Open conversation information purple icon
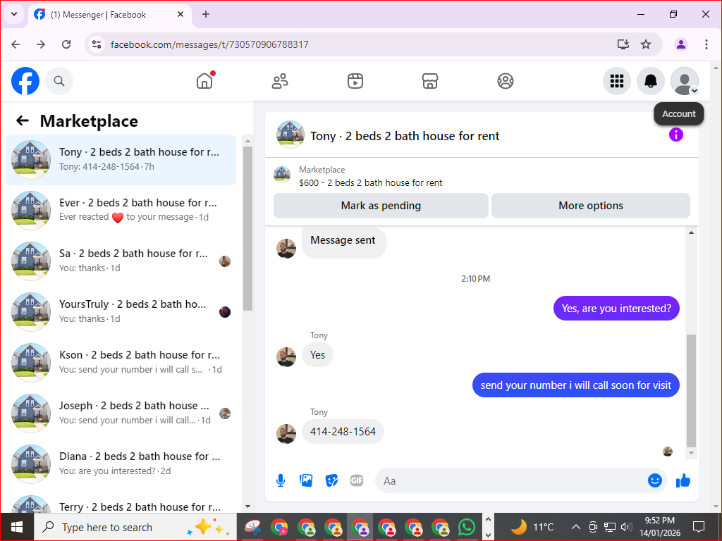 click(x=675, y=135)
